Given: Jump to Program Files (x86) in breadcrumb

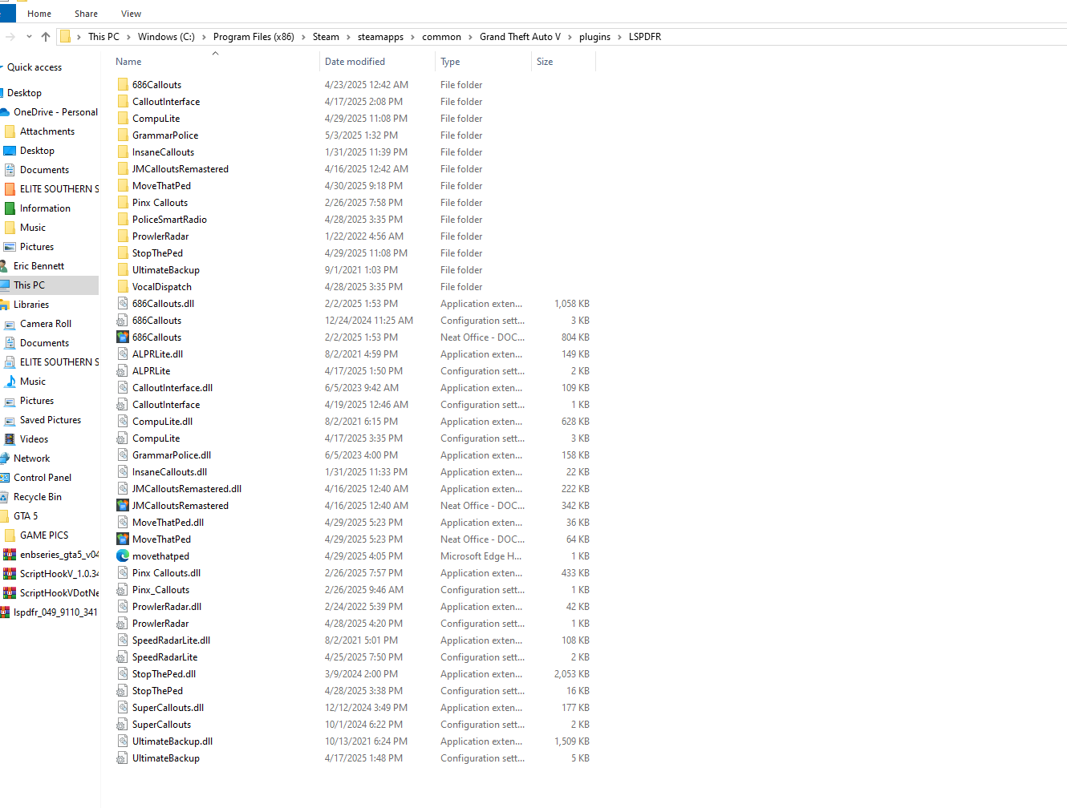Looking at the screenshot, I should point(254,37).
